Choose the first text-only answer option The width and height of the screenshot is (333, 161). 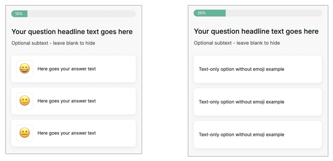click(257, 69)
